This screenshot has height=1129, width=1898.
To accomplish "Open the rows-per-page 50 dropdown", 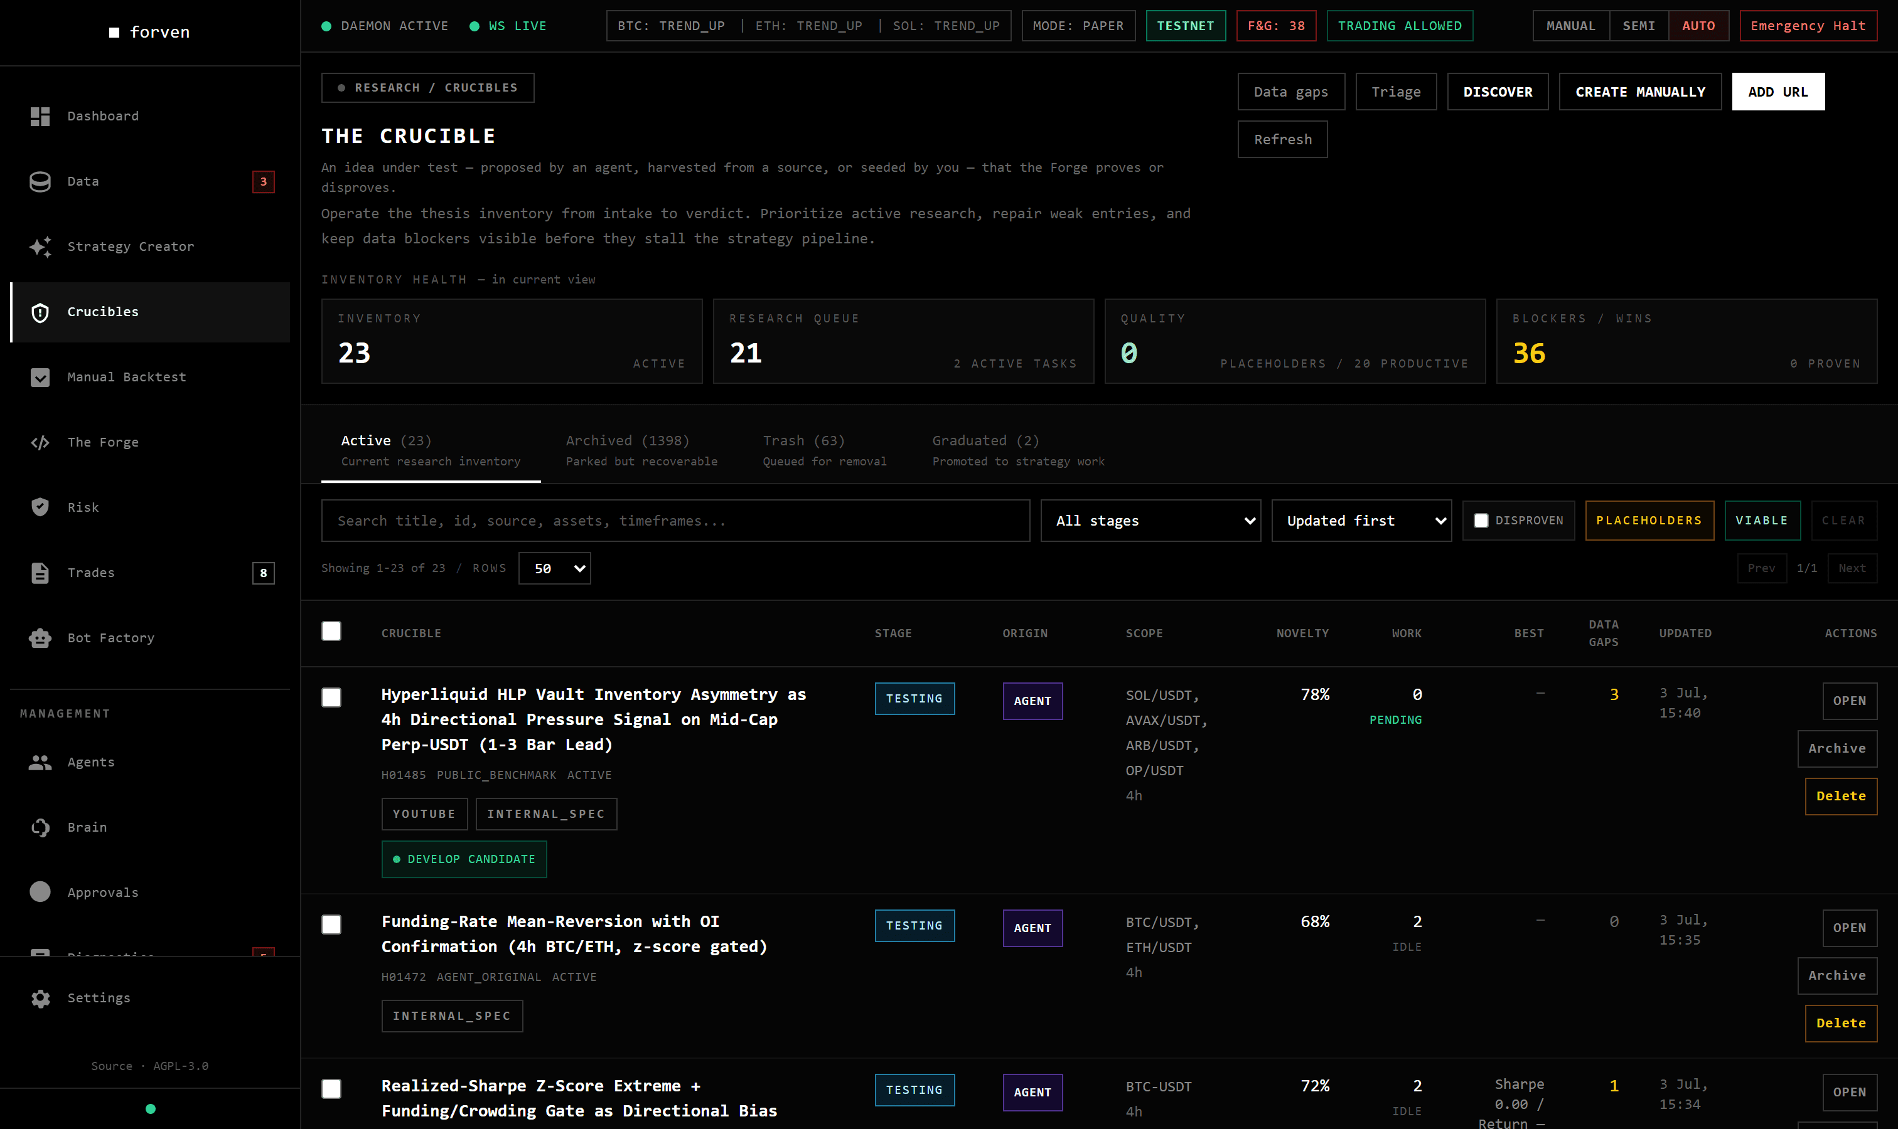I will [x=554, y=568].
